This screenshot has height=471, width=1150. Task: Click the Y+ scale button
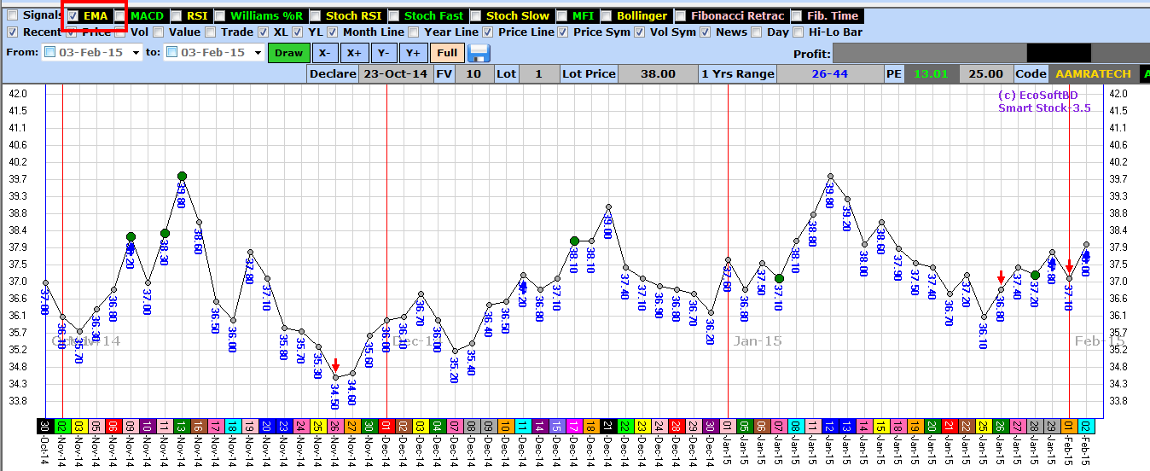413,52
